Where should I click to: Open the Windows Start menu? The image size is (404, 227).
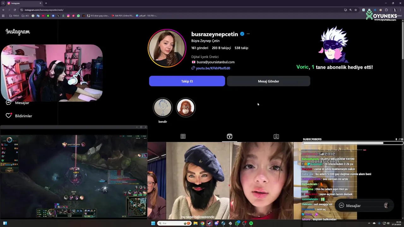click(153, 223)
